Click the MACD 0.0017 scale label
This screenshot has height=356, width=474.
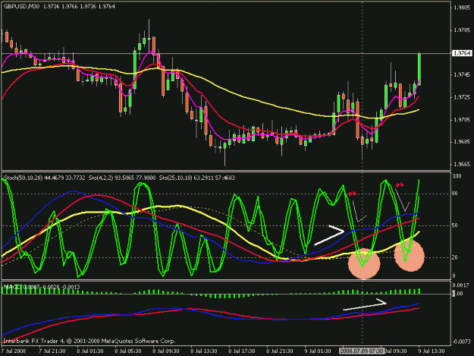coord(460,285)
